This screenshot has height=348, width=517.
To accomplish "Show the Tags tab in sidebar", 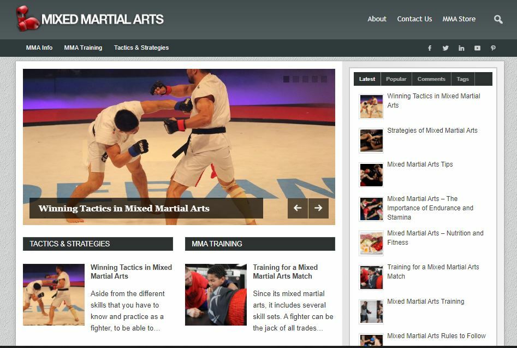I will click(462, 79).
